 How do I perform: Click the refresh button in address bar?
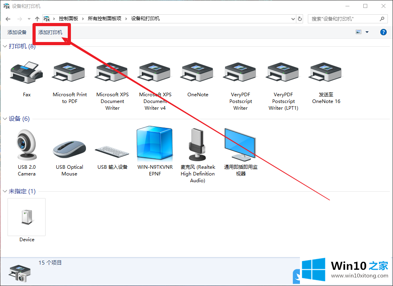pos(300,19)
